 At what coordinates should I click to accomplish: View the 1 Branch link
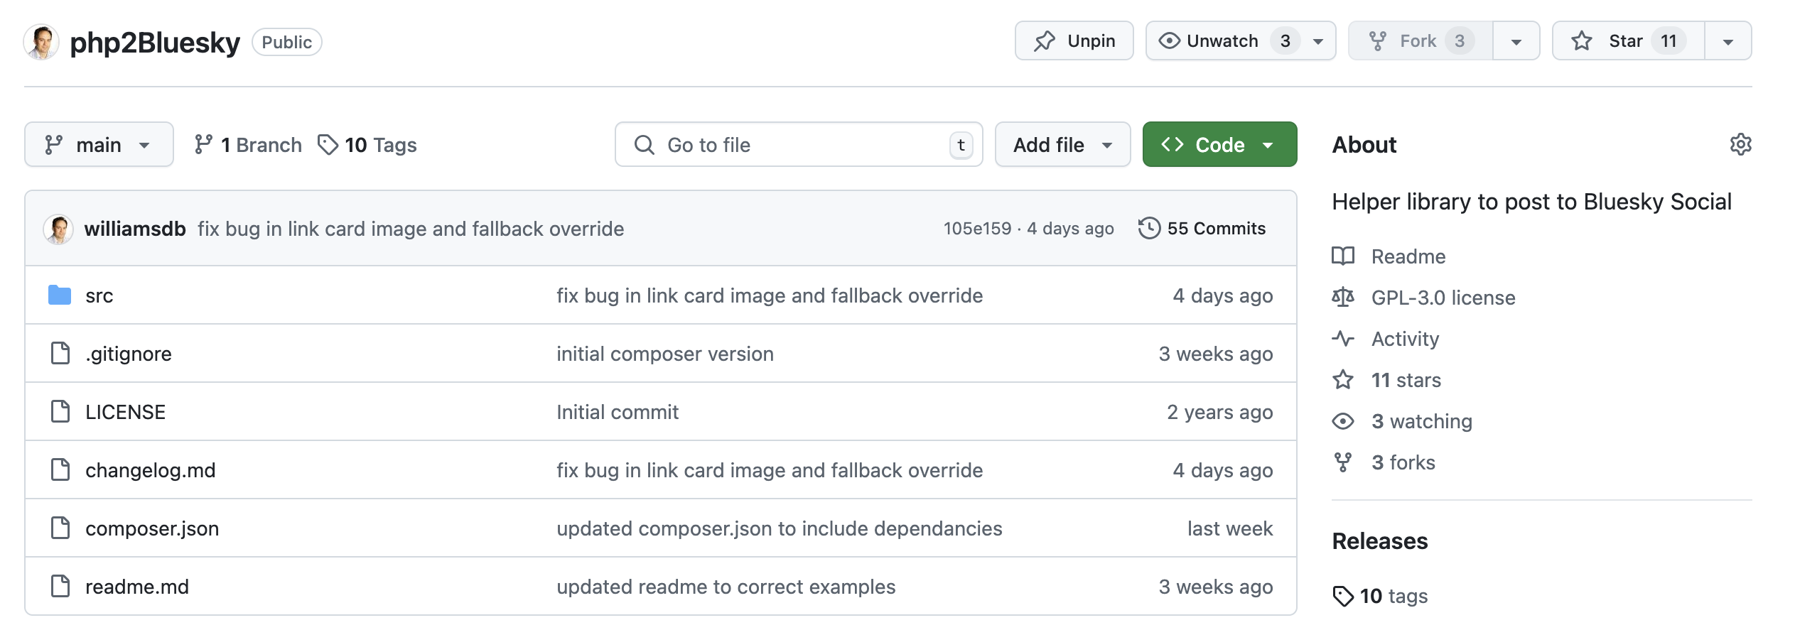(x=248, y=145)
